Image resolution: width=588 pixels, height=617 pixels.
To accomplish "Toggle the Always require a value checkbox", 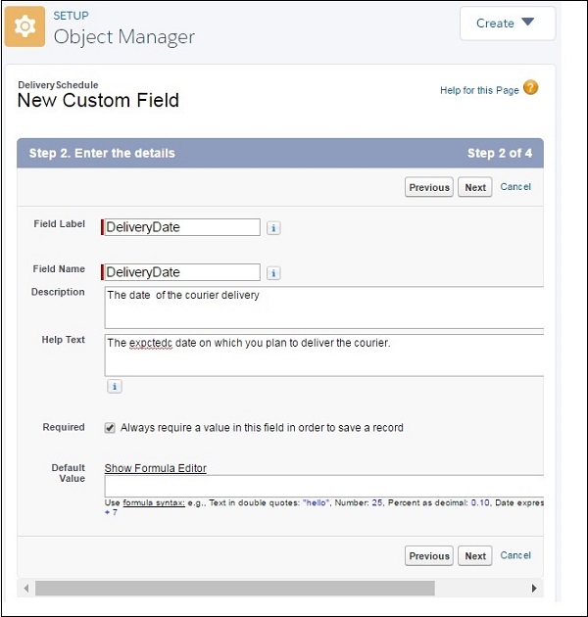I will [110, 428].
